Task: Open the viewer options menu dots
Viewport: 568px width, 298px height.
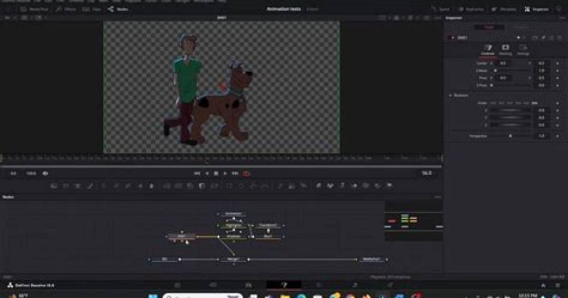Action: point(437,18)
